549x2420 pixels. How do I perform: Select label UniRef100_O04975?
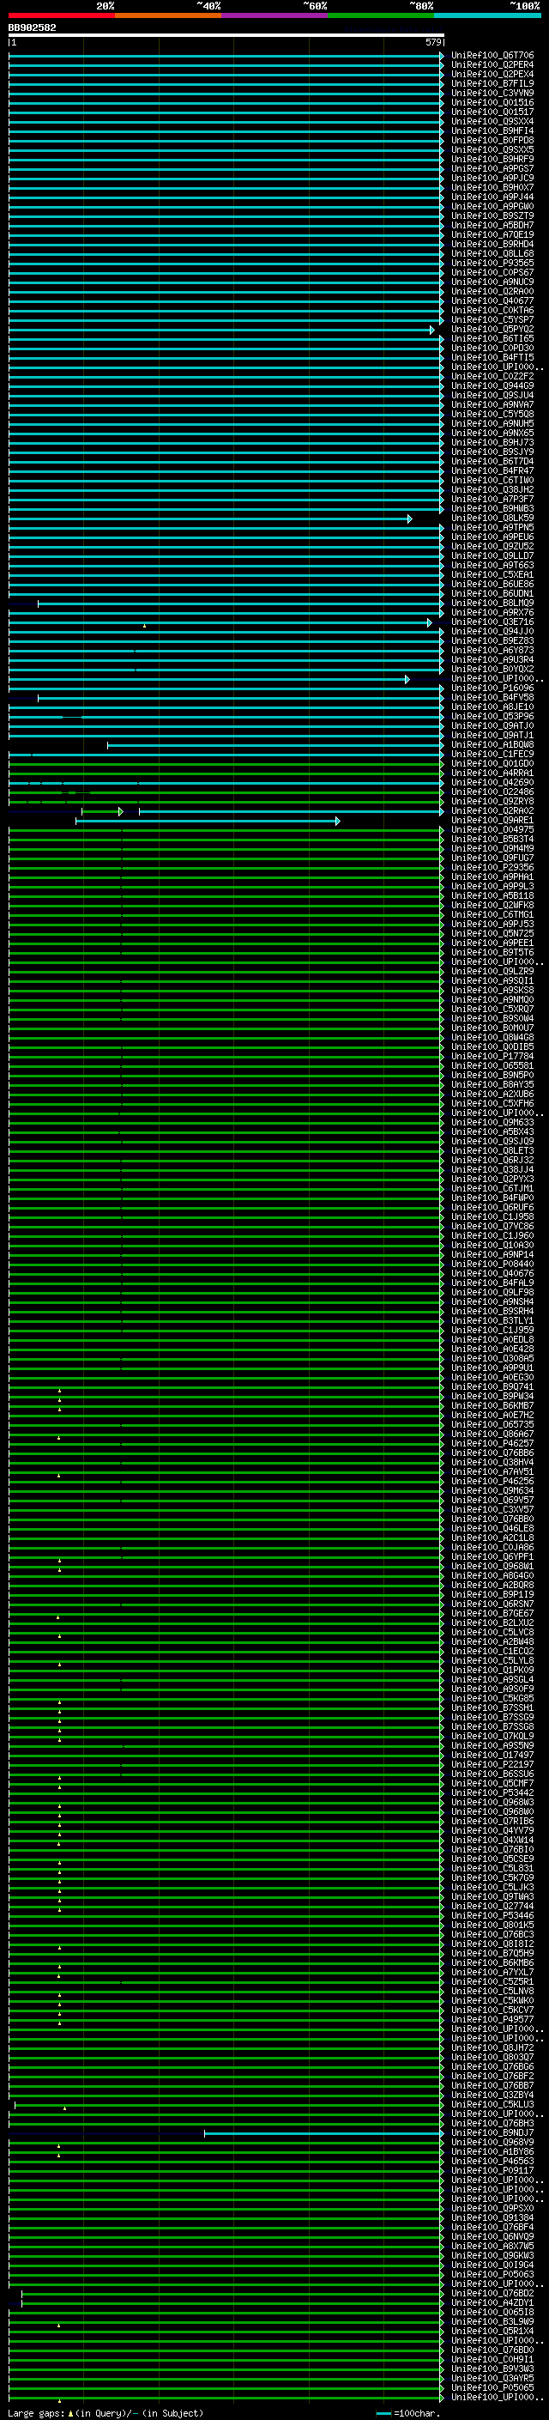[492, 830]
